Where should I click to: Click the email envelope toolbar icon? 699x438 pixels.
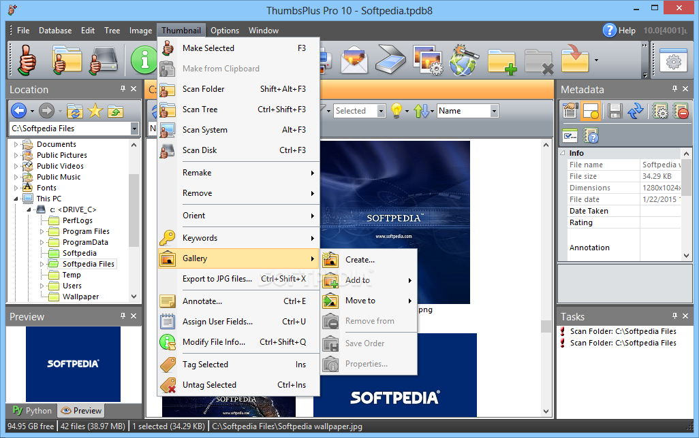point(354,60)
